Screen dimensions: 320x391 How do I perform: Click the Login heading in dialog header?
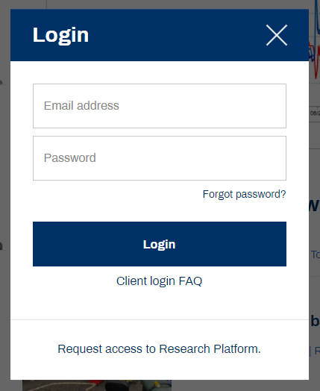tap(60, 35)
